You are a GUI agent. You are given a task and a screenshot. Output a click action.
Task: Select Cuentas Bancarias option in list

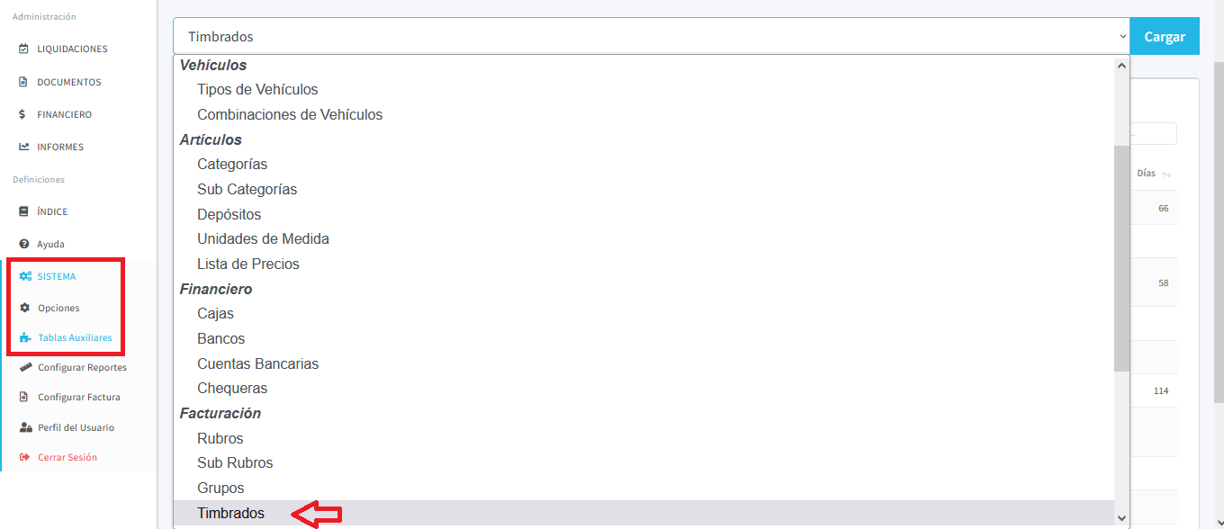point(257,363)
